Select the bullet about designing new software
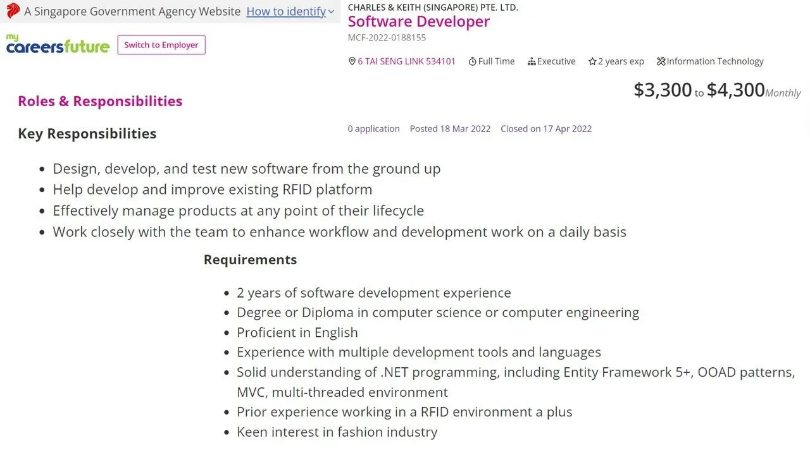Viewport: 810px width, 455px height. coord(247,169)
